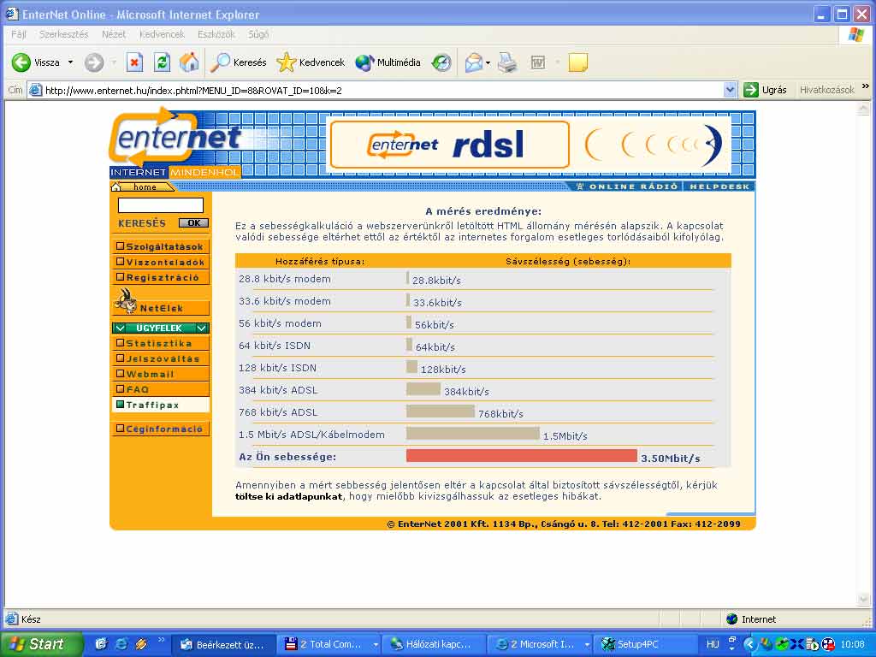This screenshot has width=876, height=657.
Task: Click the HU language indicator
Action: tap(713, 644)
